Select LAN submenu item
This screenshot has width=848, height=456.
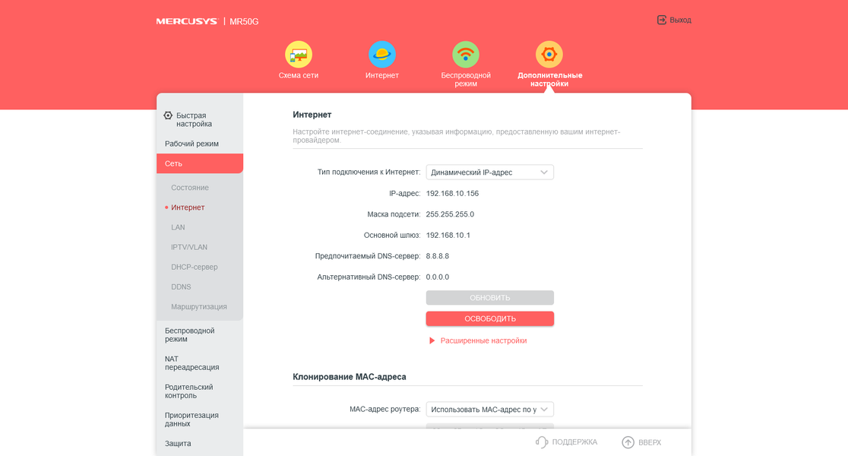pos(178,227)
